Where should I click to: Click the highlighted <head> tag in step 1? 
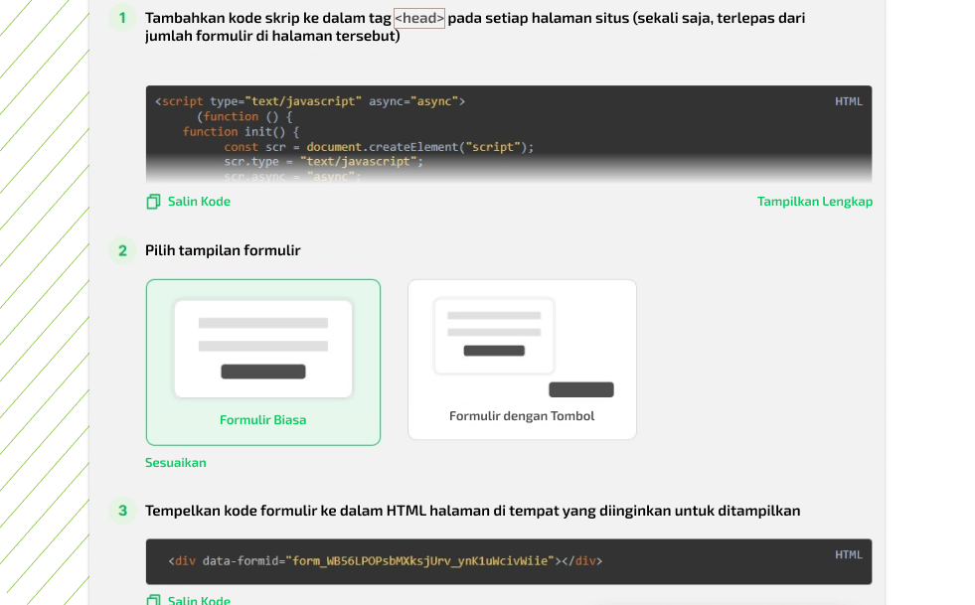(x=419, y=18)
